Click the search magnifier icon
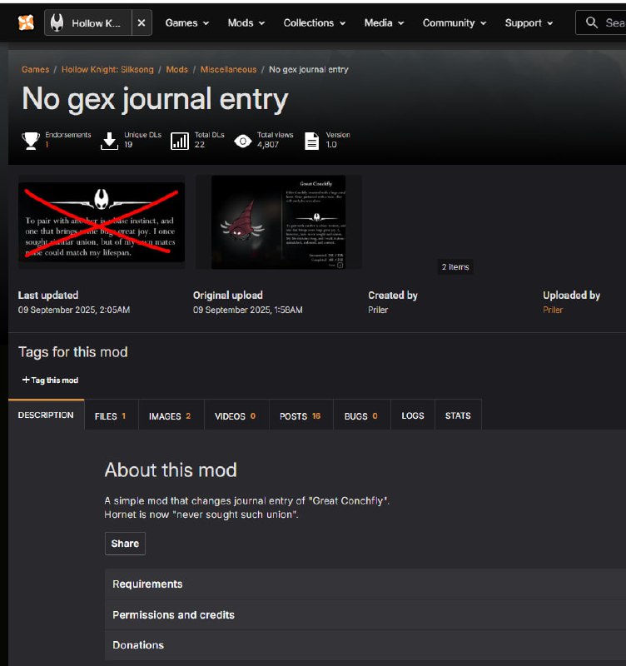626x666 pixels. pos(592,22)
